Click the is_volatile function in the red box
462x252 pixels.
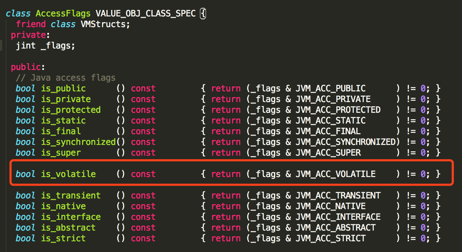pos(68,174)
